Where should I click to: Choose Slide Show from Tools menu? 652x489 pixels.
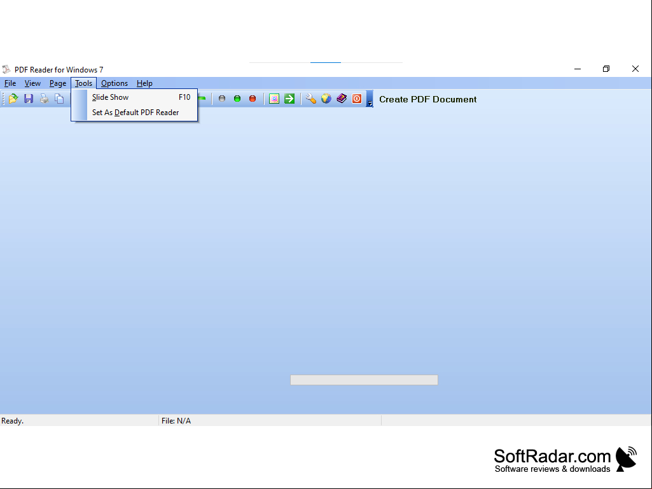tap(134, 97)
